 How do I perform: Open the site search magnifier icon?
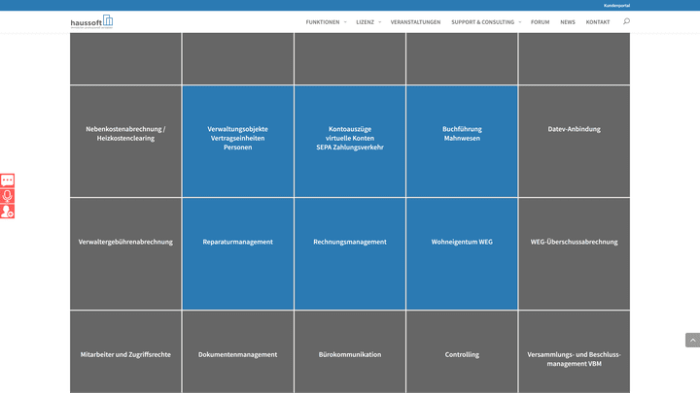pyautogui.click(x=626, y=21)
